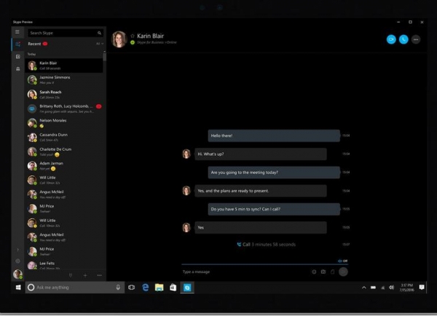Toggle the SMS Off switch above message box
The width and height of the screenshot is (437, 316).
(x=342, y=261)
